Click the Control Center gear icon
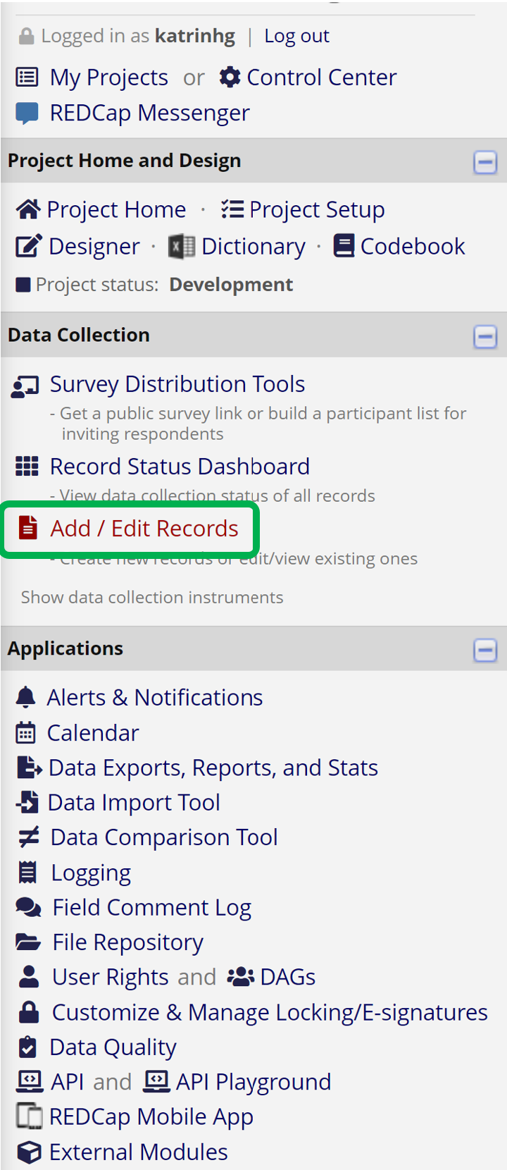The height and width of the screenshot is (1170, 507). click(x=230, y=77)
